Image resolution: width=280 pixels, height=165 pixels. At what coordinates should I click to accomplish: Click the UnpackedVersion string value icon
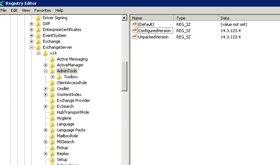pos(134,37)
